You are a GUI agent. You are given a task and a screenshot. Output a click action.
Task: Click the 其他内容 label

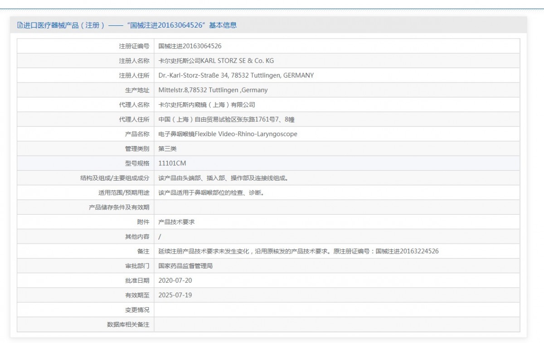pyautogui.click(x=137, y=236)
